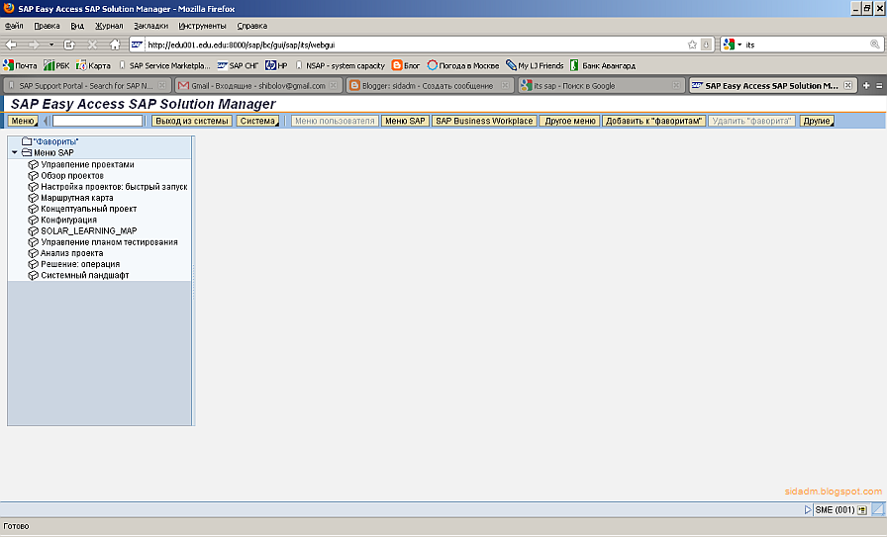This screenshot has width=887, height=537.
Task: Open Закладки menu
Action: pyautogui.click(x=151, y=26)
